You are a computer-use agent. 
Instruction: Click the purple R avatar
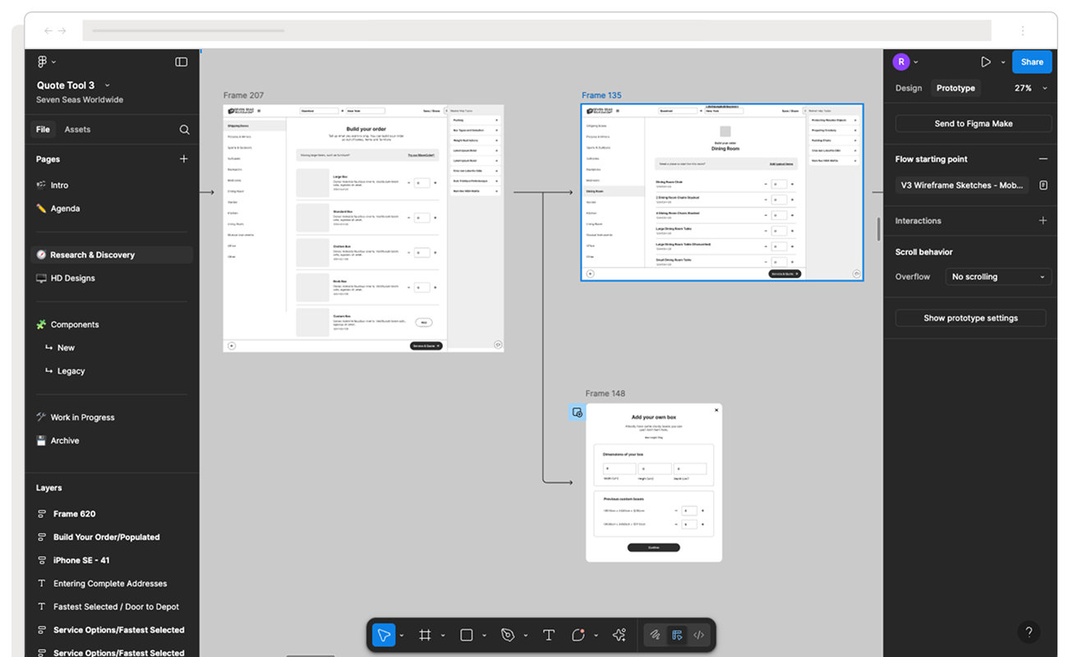tap(901, 61)
